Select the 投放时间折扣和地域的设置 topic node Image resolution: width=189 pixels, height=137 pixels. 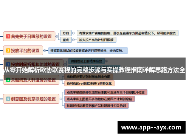click(33, 64)
